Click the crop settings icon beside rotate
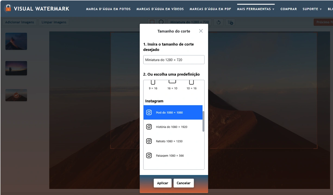This screenshot has height=195, width=333. pos(230,22)
